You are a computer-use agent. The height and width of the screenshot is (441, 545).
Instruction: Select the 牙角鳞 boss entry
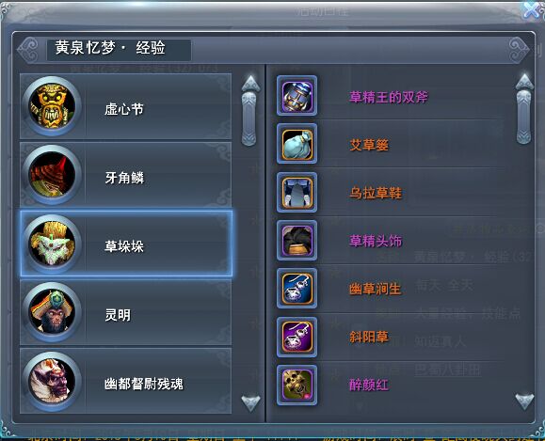[125, 174]
